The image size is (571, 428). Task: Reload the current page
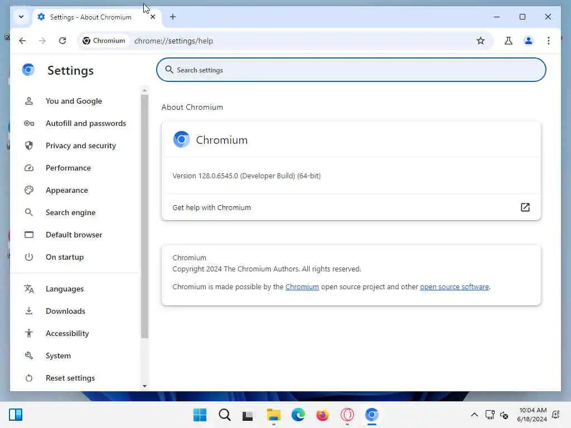point(62,41)
